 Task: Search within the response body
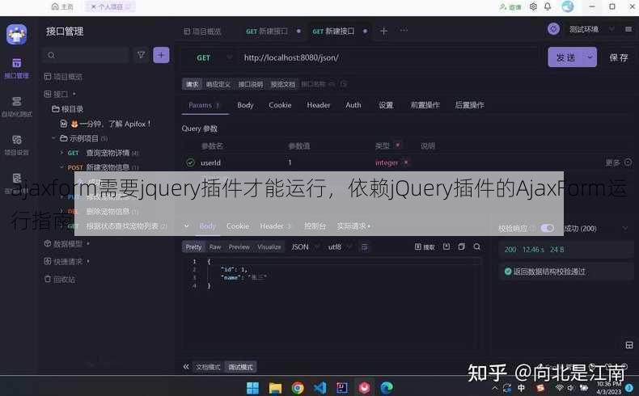tap(476, 246)
